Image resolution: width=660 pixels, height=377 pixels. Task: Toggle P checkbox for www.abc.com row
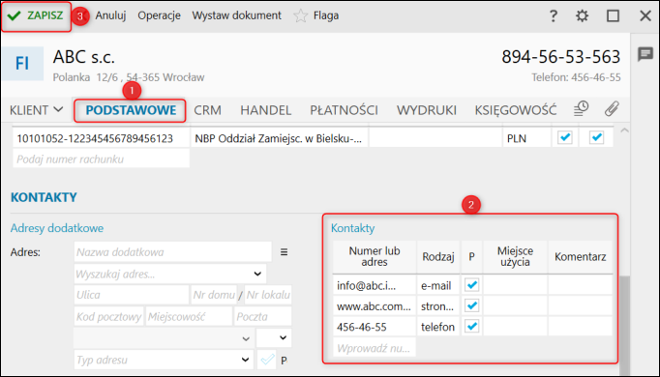click(472, 305)
